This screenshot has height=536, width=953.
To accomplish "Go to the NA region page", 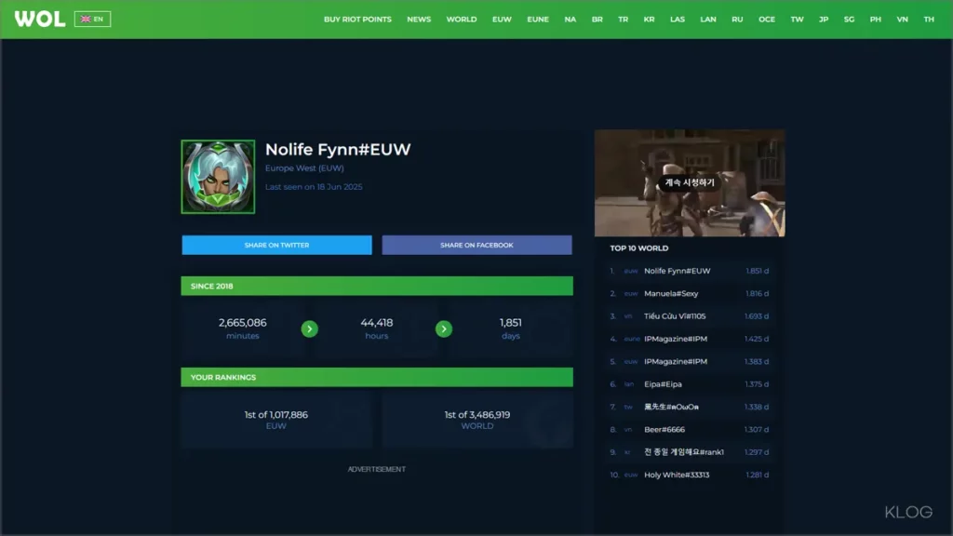I will pos(570,20).
